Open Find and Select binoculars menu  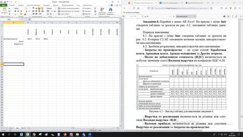(110, 11)
